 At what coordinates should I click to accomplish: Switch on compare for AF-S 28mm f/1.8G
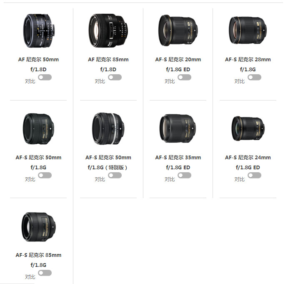coord(254,77)
